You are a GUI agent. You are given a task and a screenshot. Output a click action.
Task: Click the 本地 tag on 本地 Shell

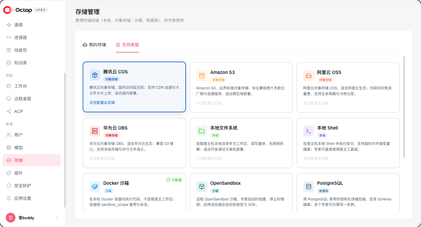tap(322, 135)
